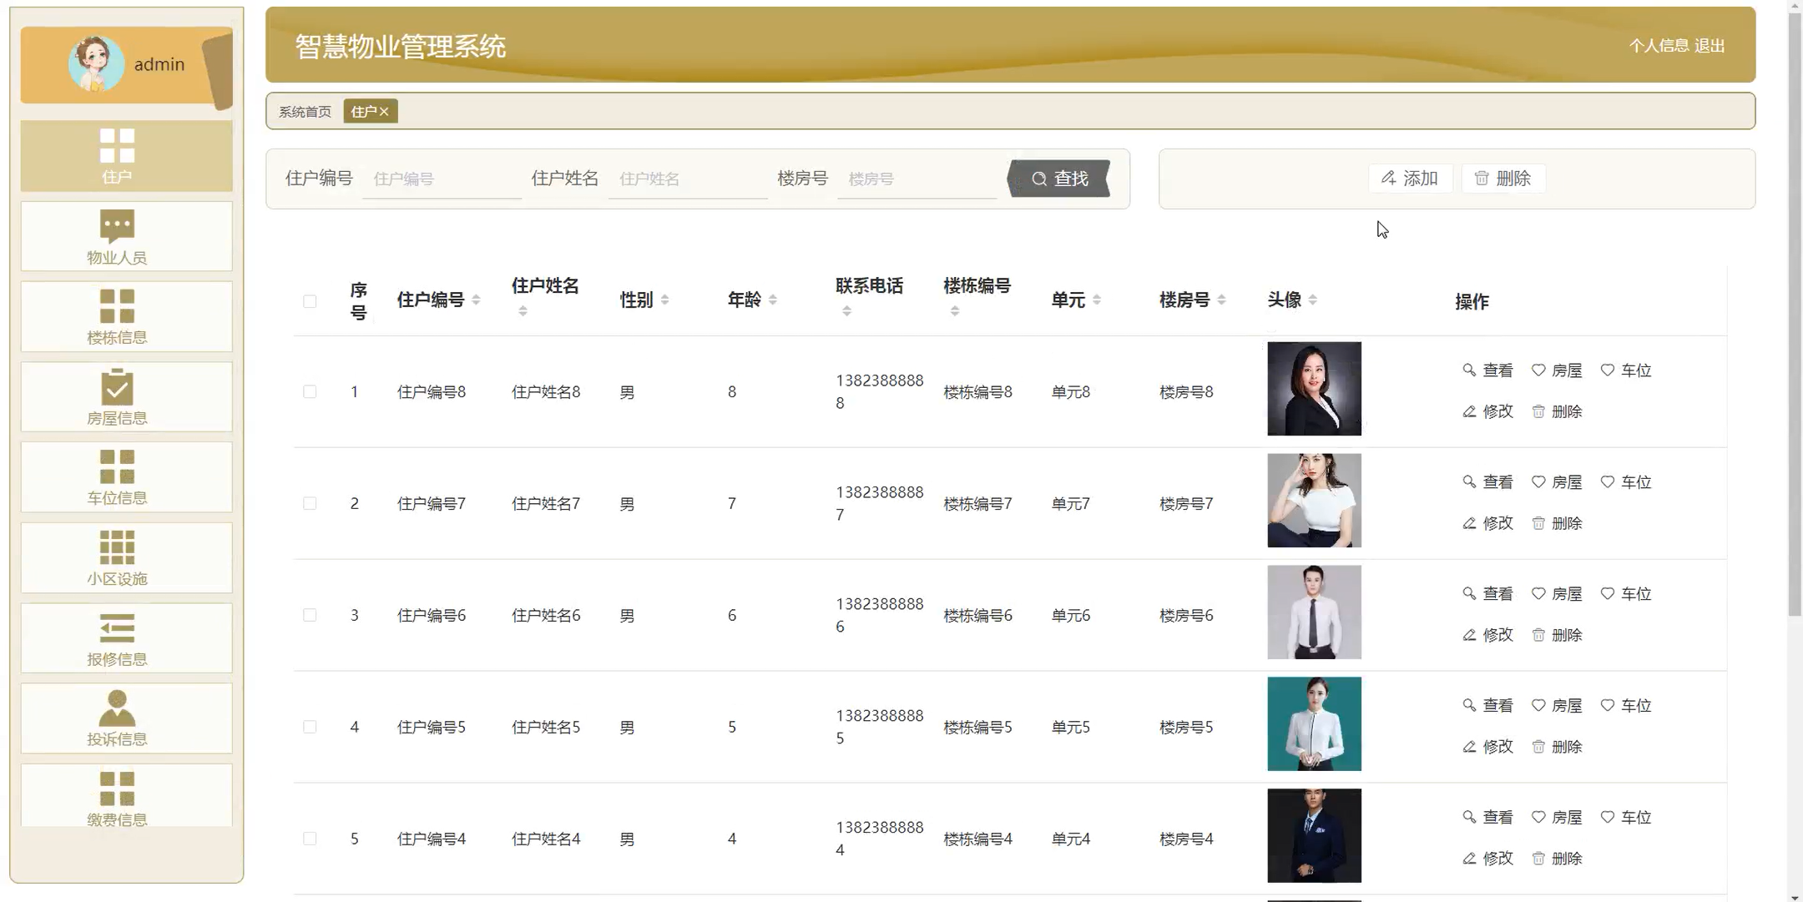1803x902 pixels.
Task: Click the 添加 button
Action: [1410, 179]
